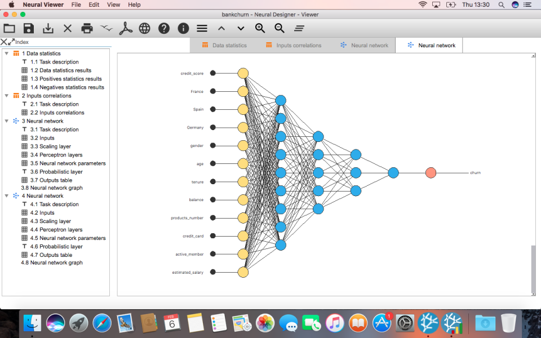Collapse the Data statistics tree section
The image size is (541, 338).
tap(7, 53)
